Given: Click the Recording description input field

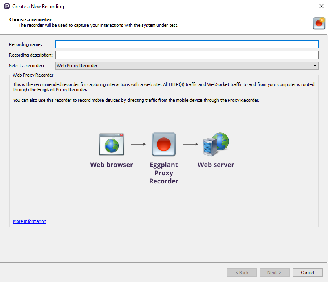Looking at the screenshot, I should (x=187, y=55).
